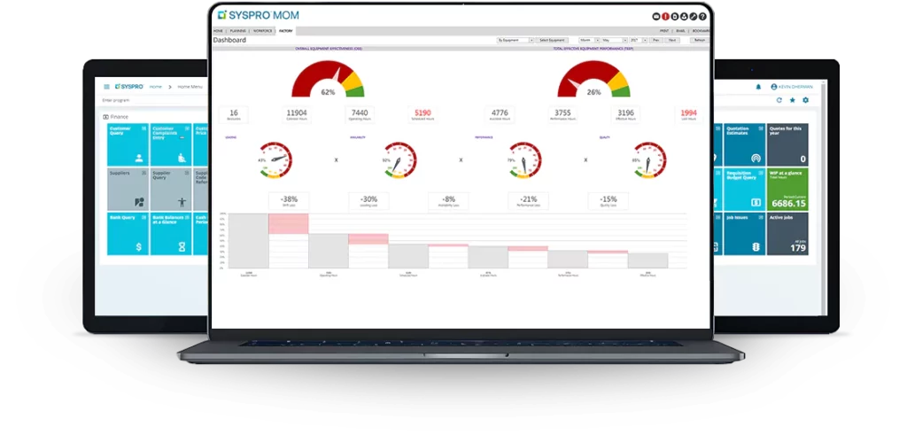Open the Quotes for this year tile
This screenshot has height=443, width=907.
coord(787,144)
